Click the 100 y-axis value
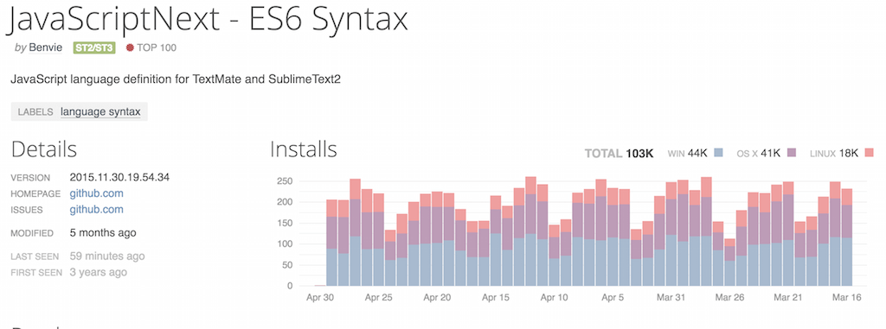The width and height of the screenshot is (886, 329). pyautogui.click(x=284, y=244)
